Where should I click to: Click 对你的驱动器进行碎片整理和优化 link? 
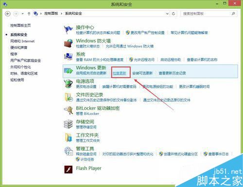pos(128,154)
